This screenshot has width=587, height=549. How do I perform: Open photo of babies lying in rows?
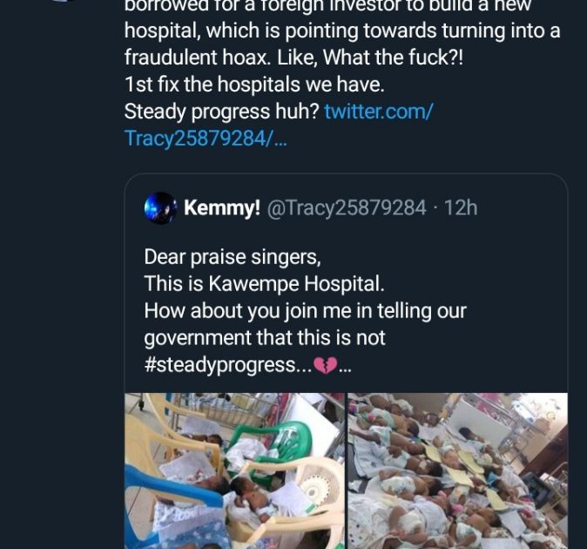pyautogui.click(x=457, y=471)
